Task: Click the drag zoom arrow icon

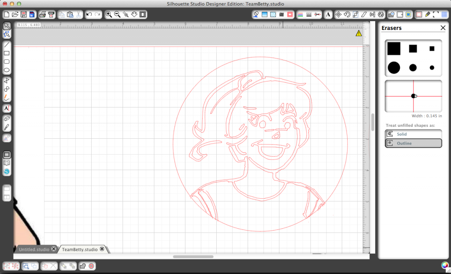Action: [134, 15]
